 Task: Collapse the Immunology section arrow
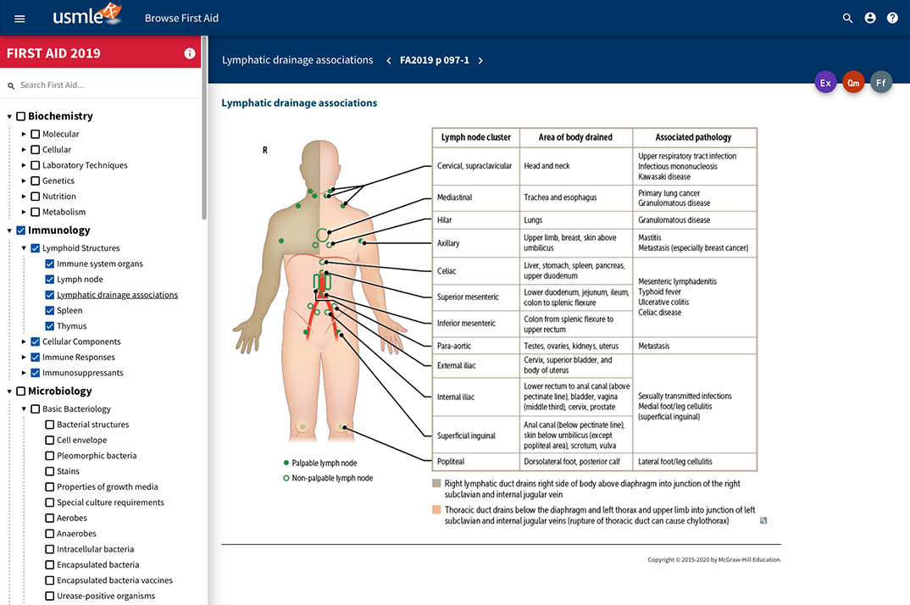tap(9, 231)
